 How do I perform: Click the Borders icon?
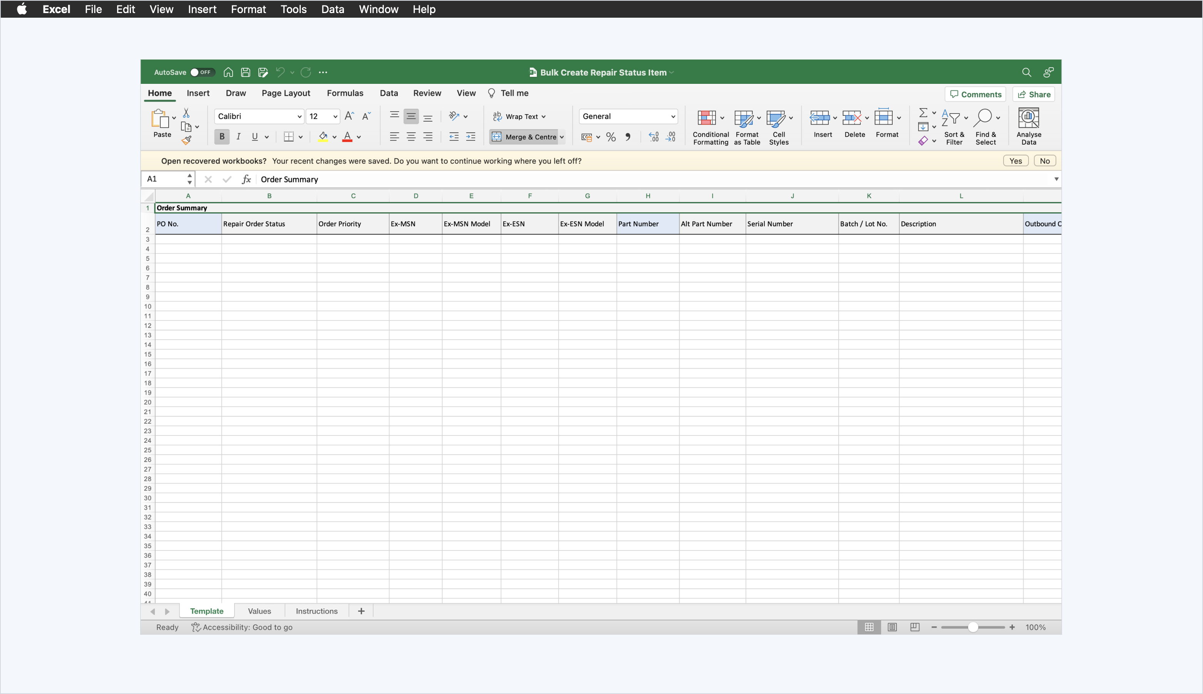pyautogui.click(x=288, y=137)
